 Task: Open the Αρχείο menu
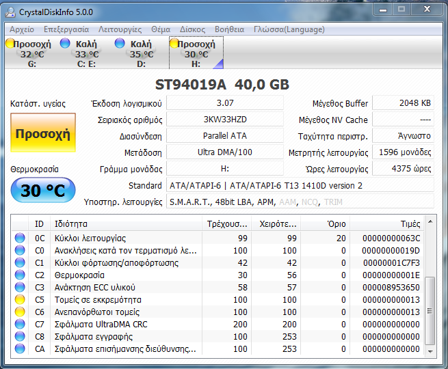(x=22, y=29)
